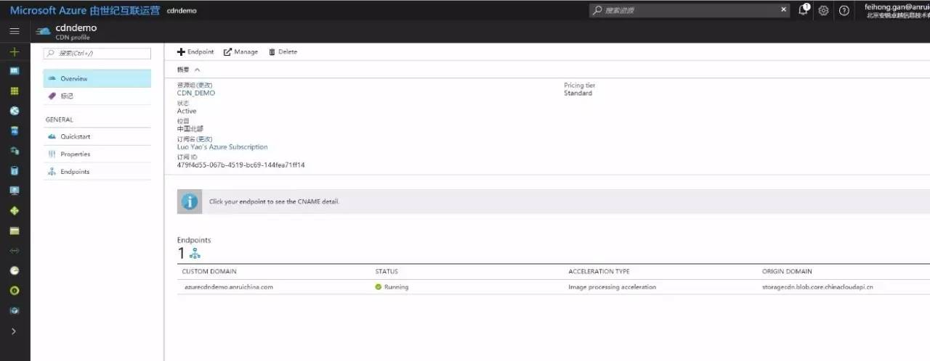Click the ORIGIN DOMAIN column header
The image size is (930, 361).
click(x=787, y=271)
